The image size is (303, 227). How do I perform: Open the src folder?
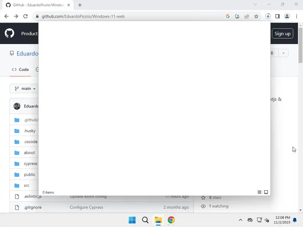(26, 186)
